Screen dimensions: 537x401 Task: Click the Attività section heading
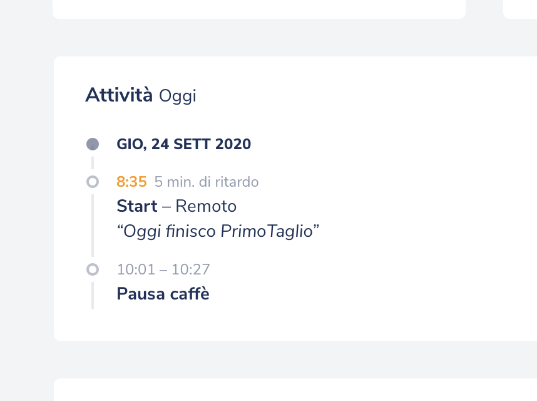119,95
